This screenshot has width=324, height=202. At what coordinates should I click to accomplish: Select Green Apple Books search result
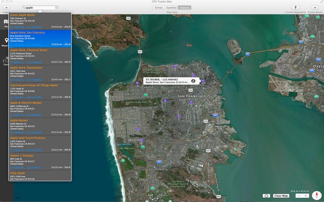(40, 21)
